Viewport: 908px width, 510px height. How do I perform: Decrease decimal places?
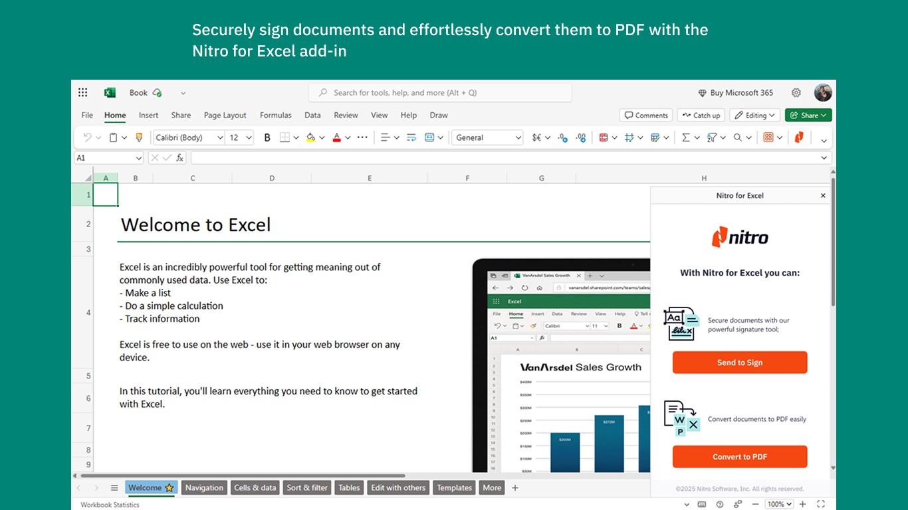[563, 137]
